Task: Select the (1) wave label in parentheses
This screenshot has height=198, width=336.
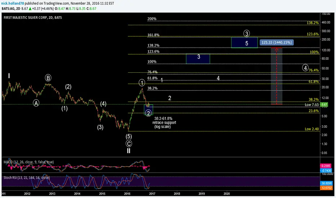Action: point(65,108)
